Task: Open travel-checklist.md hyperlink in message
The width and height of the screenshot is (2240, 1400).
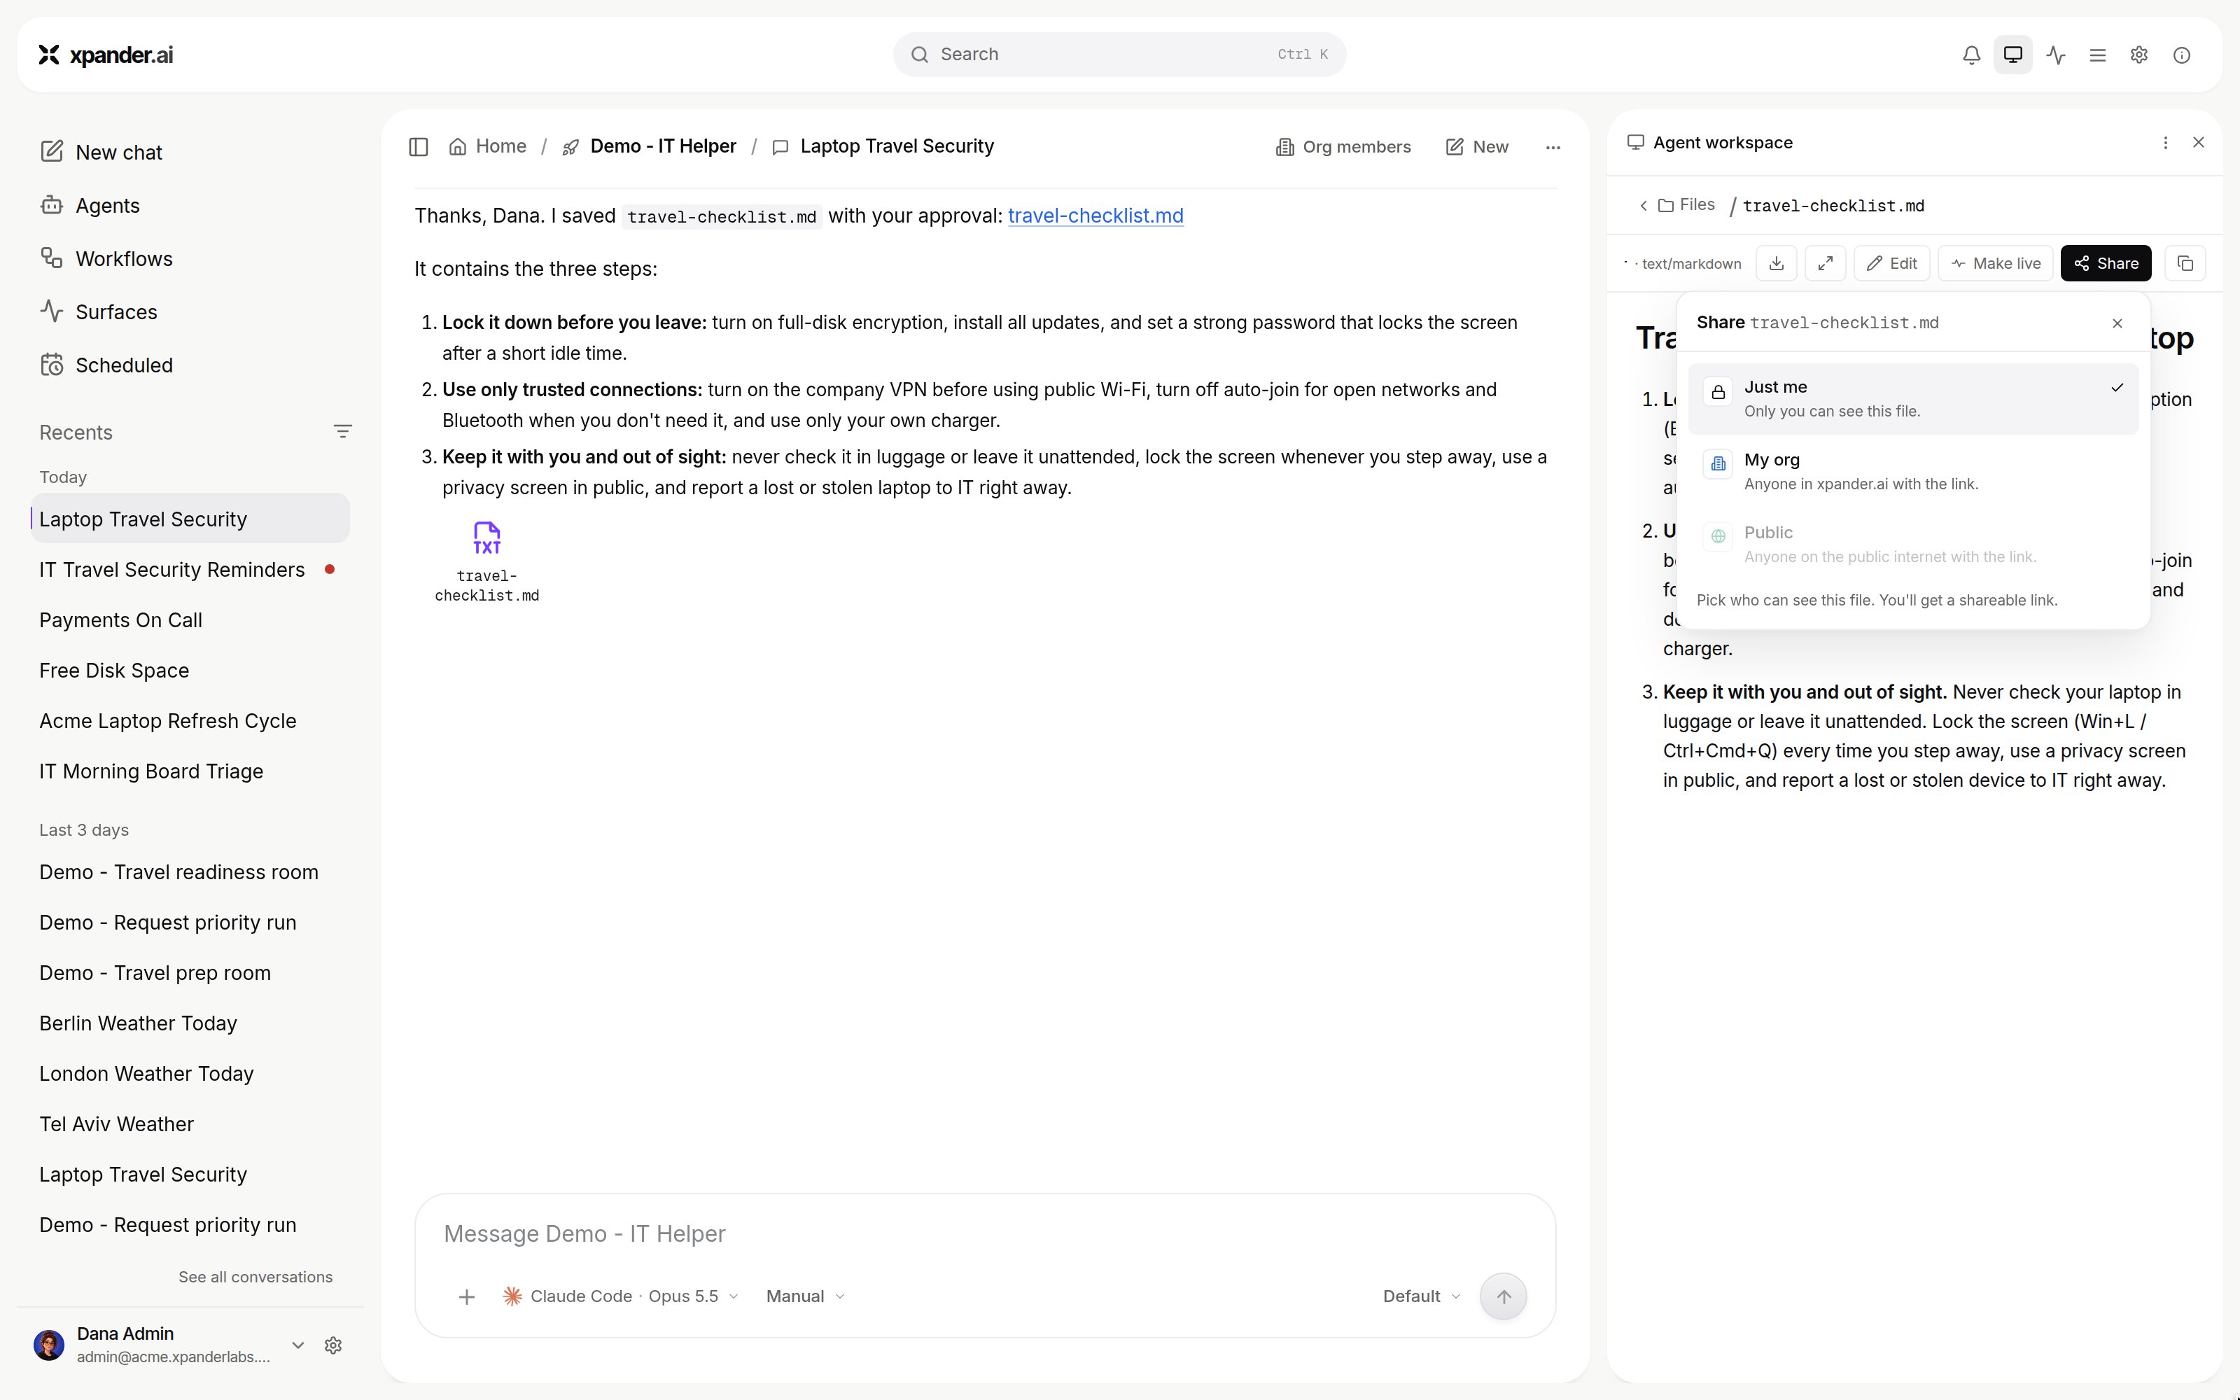Action: click(1095, 216)
